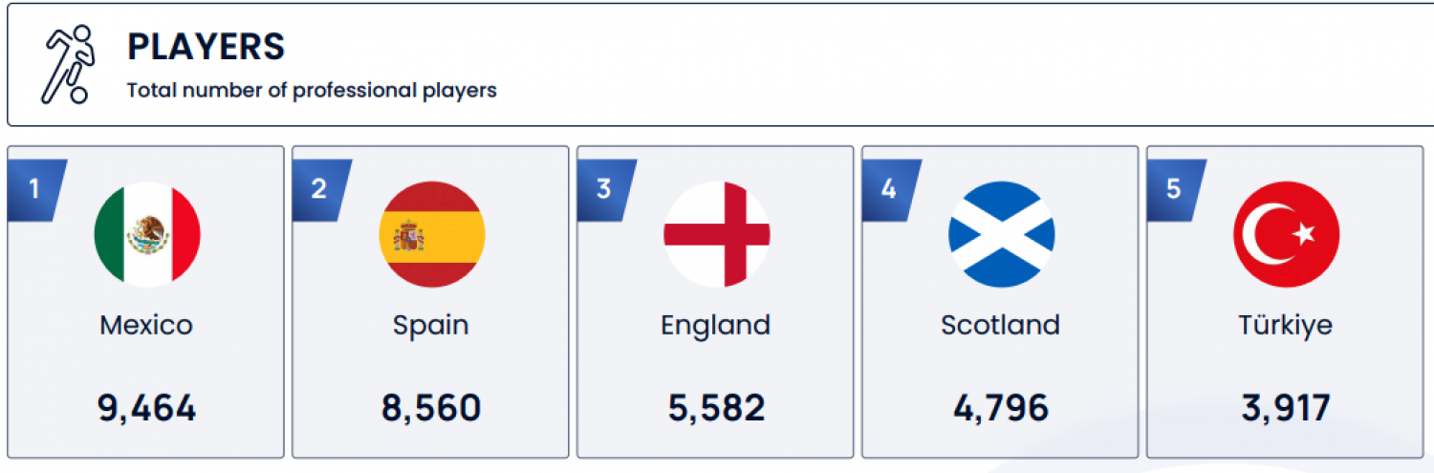Click the Scotland flag icon
1434x473 pixels.
click(1002, 234)
